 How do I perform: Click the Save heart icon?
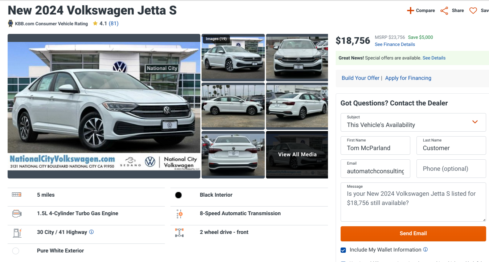(473, 11)
